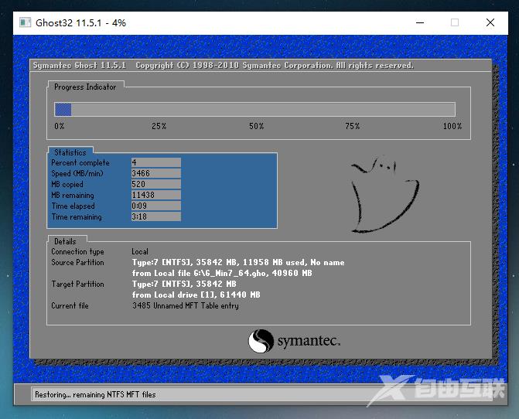Click the Speed (MB/min) label
The height and width of the screenshot is (419, 519).
click(x=77, y=174)
